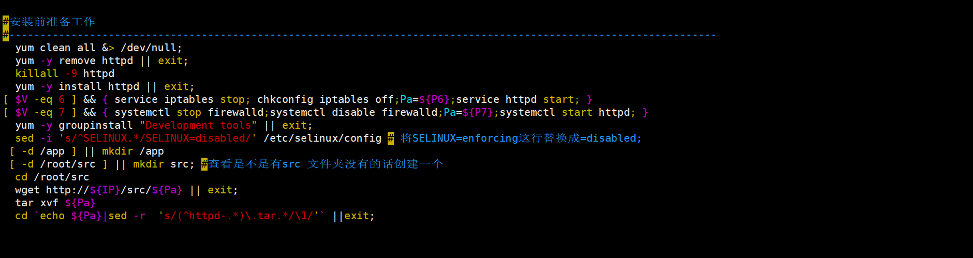The image size is (973, 258).
Task: Click the /etc/selinux/config file path
Action: tap(322, 139)
